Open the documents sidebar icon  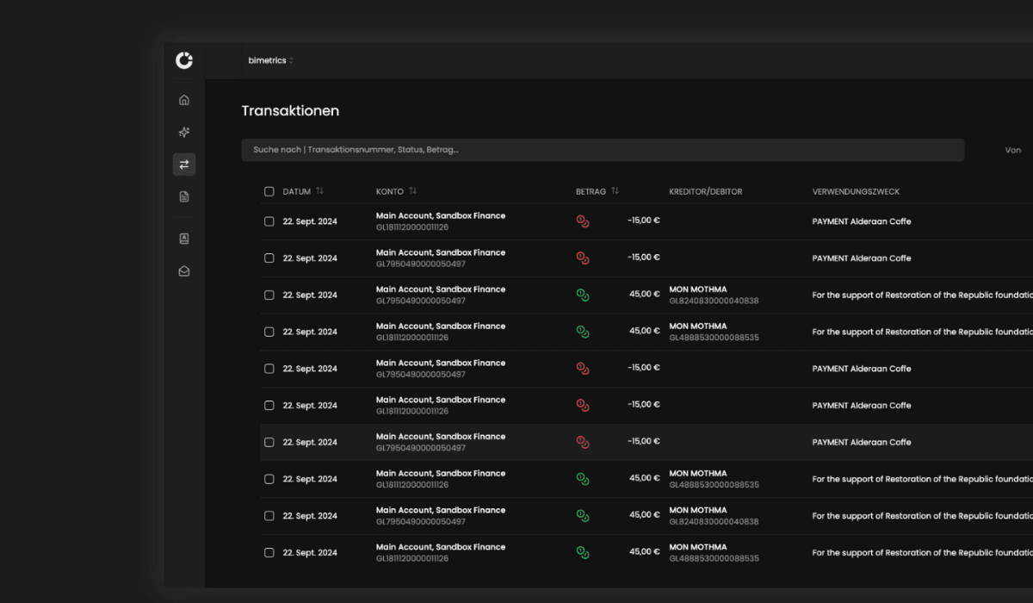pos(183,197)
